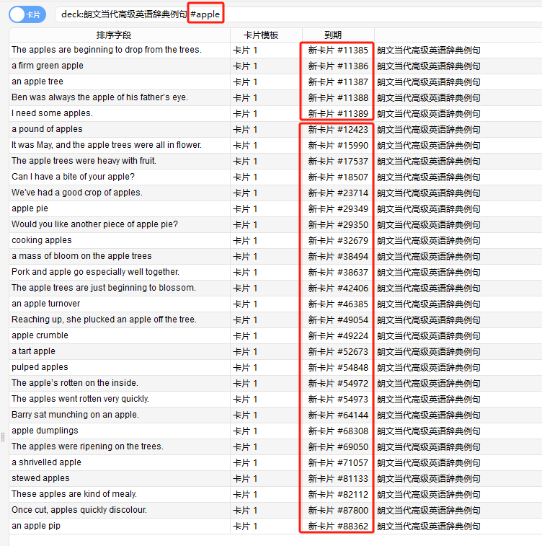Select row 'an apple tree'

click(x=275, y=82)
